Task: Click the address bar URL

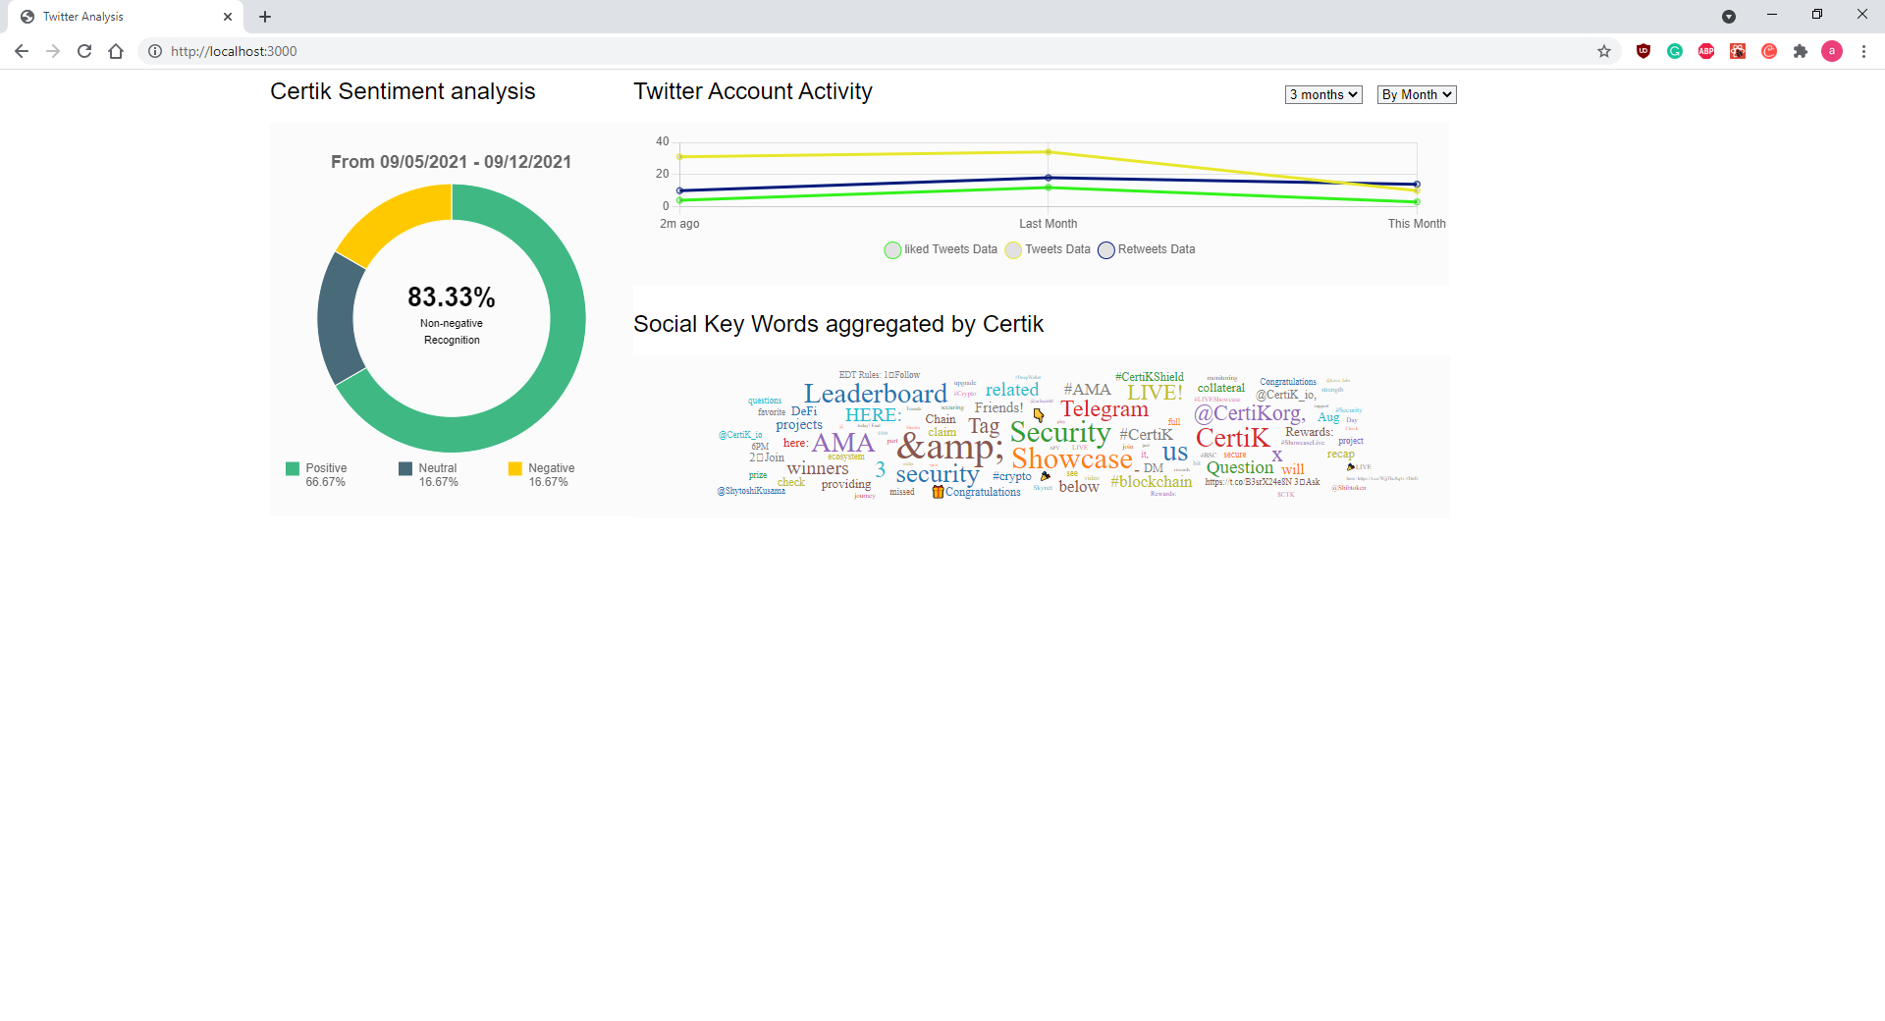Action: [234, 51]
